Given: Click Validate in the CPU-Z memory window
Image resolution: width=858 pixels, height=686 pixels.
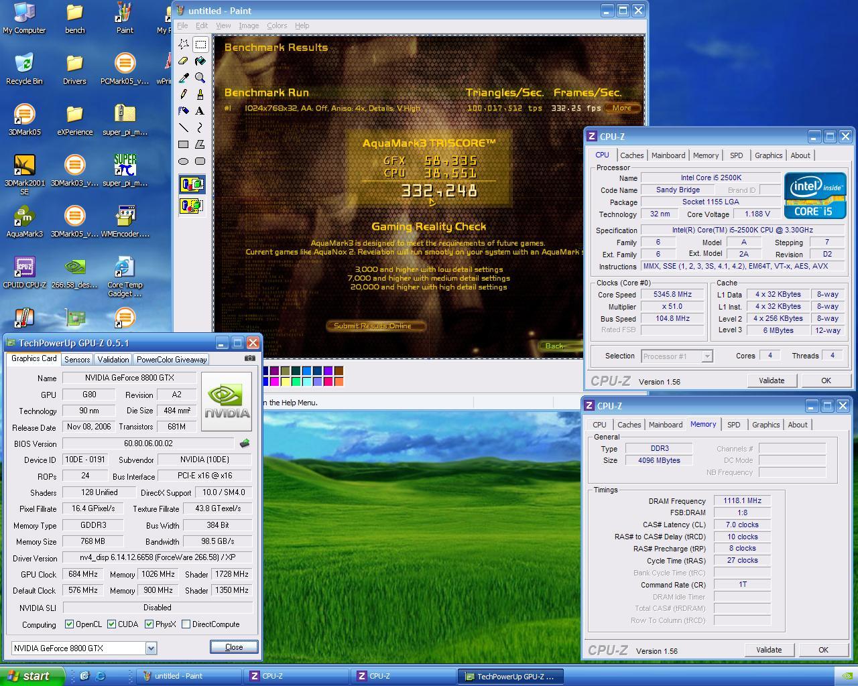Looking at the screenshot, I should (x=769, y=650).
